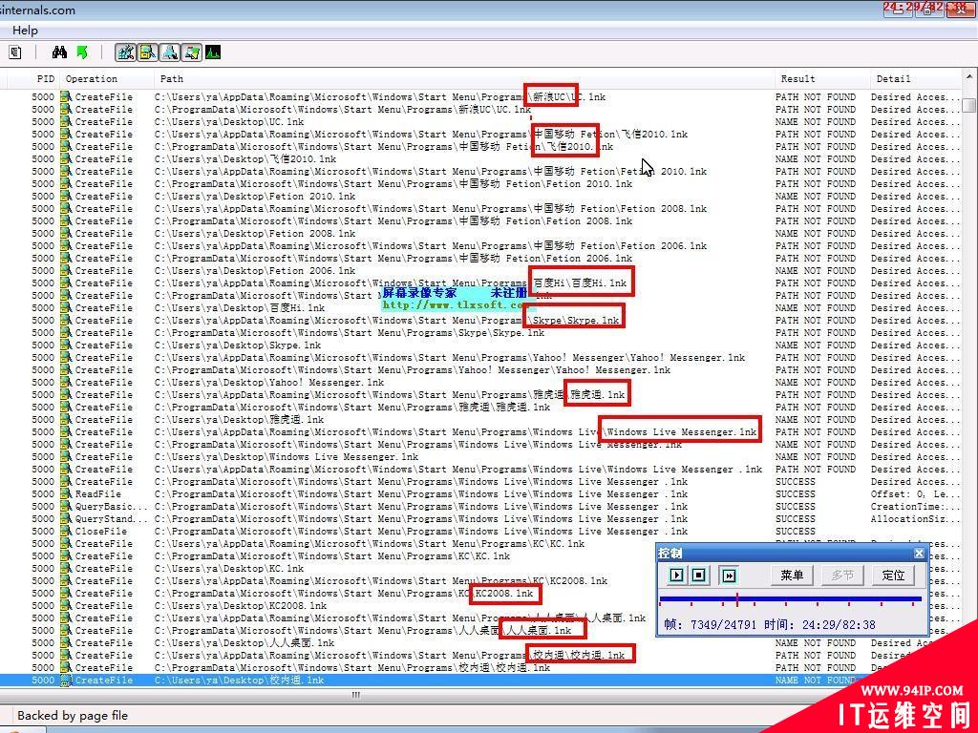Image resolution: width=978 pixels, height=733 pixels.
Task: Click SUCCESS result in the CloseFile row
Action: click(796, 531)
